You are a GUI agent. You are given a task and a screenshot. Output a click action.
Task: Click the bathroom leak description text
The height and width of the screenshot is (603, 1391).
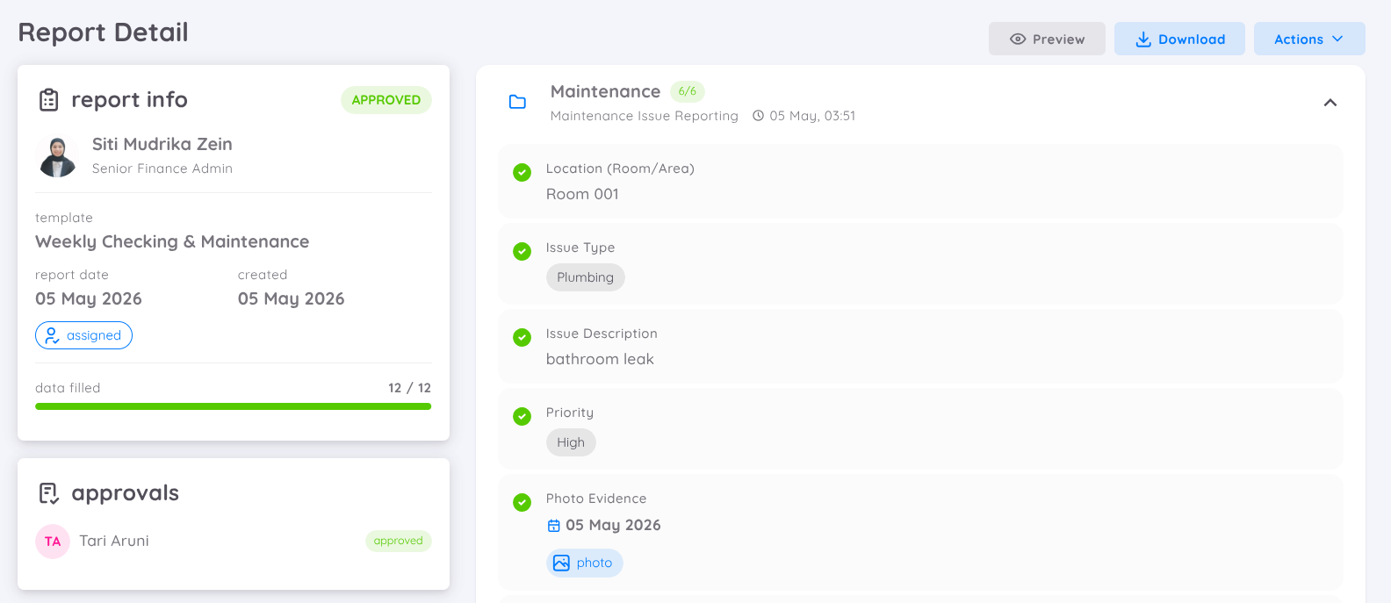coord(600,359)
